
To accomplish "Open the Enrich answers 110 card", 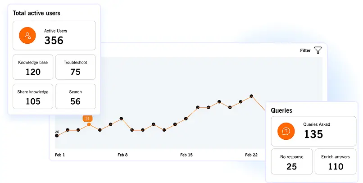I will click(336, 161).
